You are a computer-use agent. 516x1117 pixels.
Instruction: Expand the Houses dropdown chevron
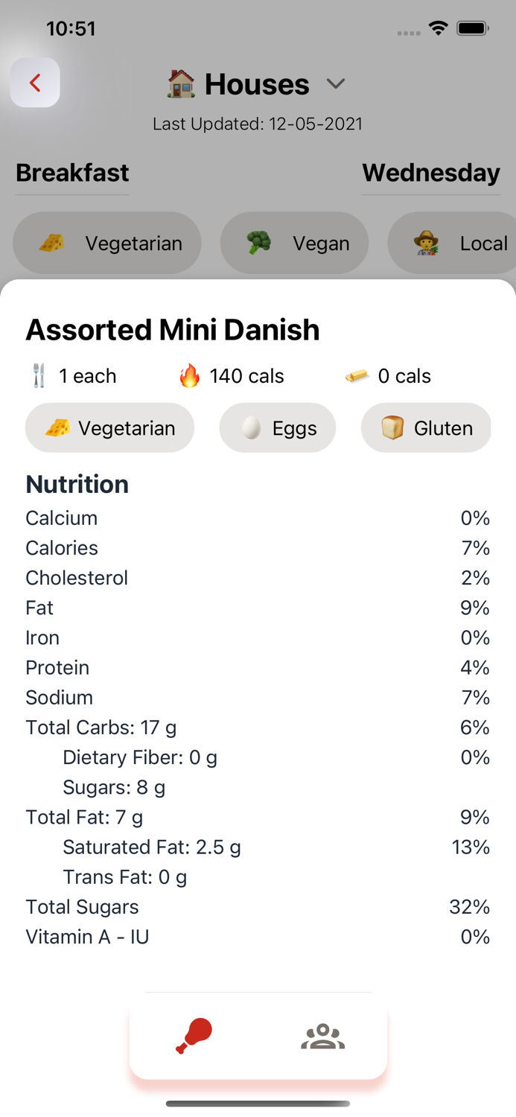point(336,84)
